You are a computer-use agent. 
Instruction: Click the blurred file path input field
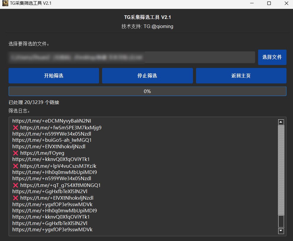(132, 57)
